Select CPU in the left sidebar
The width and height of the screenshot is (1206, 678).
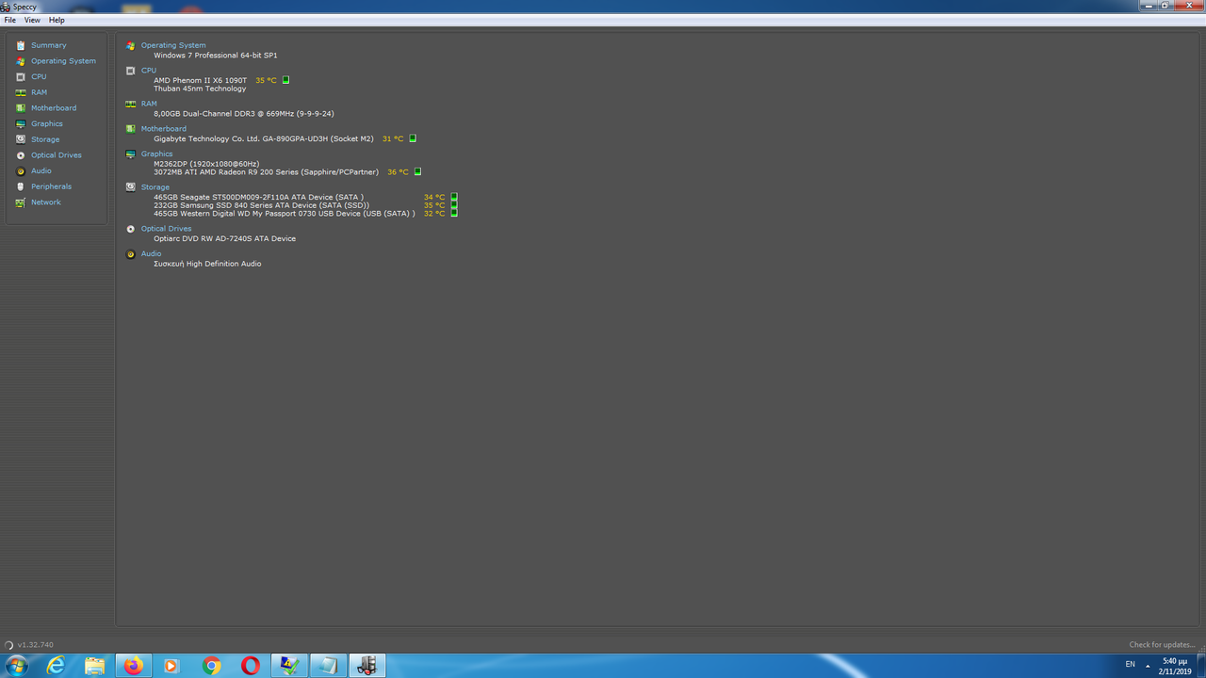39,76
